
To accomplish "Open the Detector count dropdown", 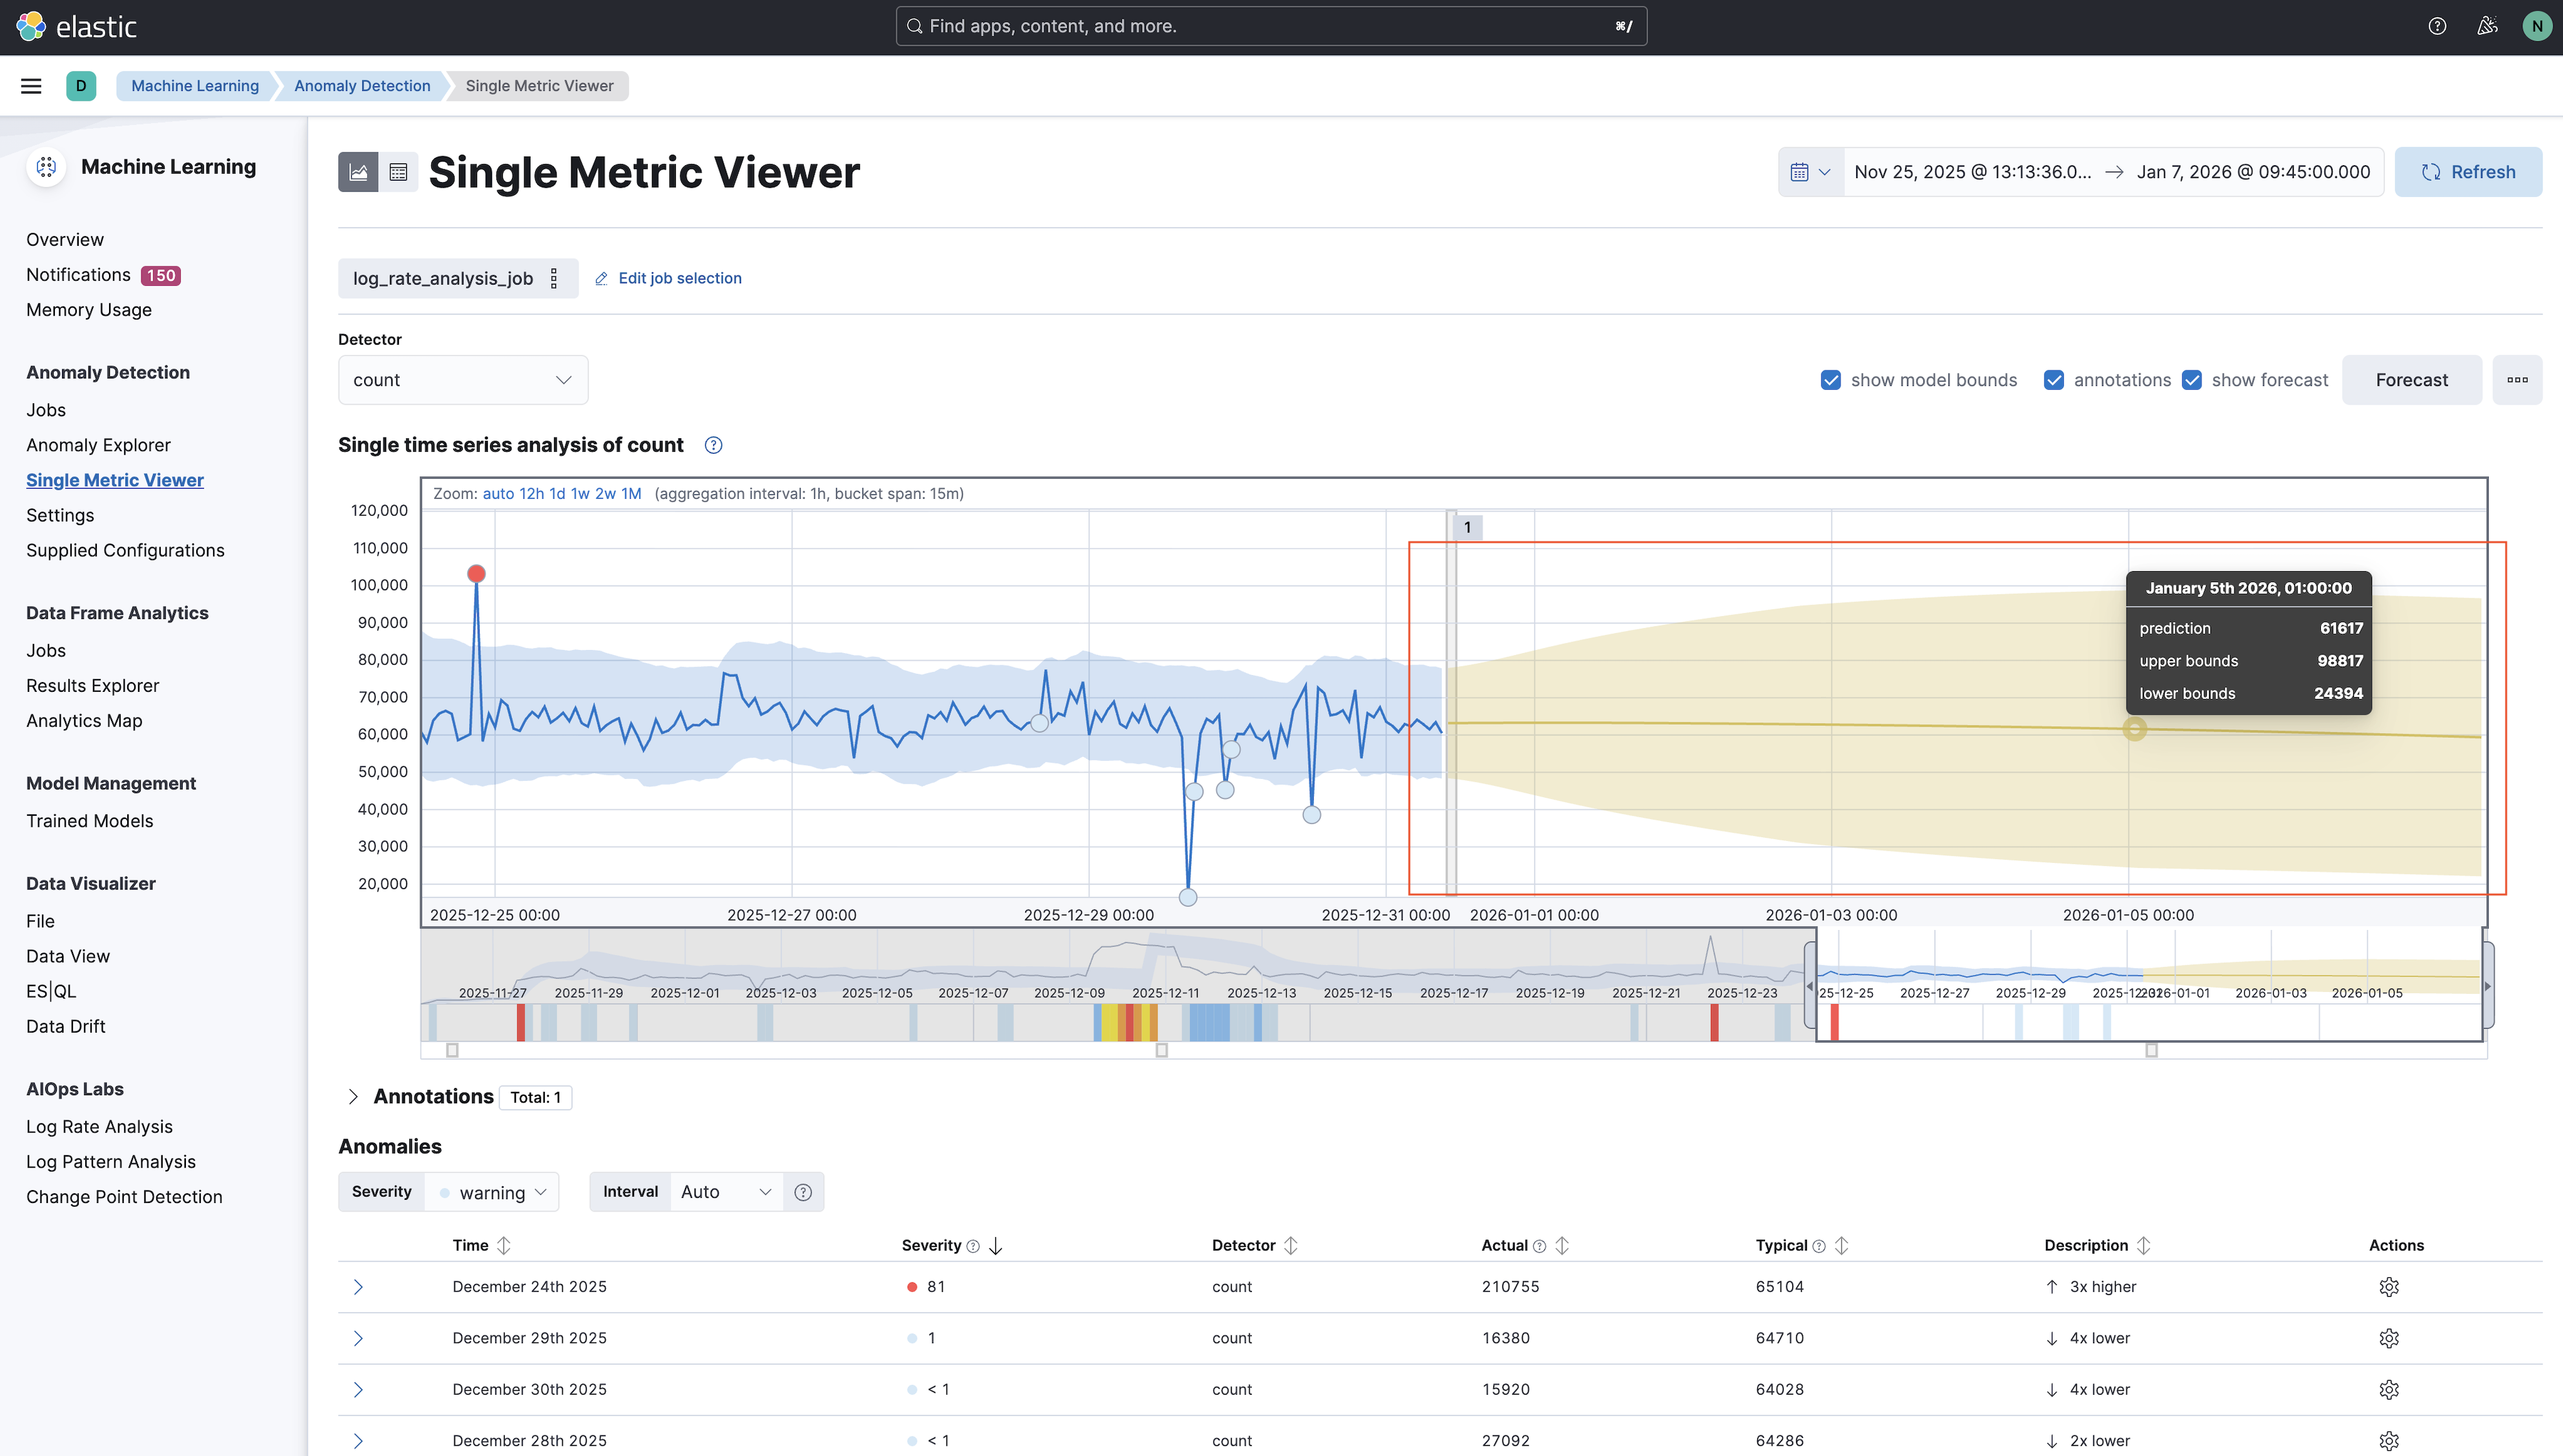I will click(x=463, y=380).
